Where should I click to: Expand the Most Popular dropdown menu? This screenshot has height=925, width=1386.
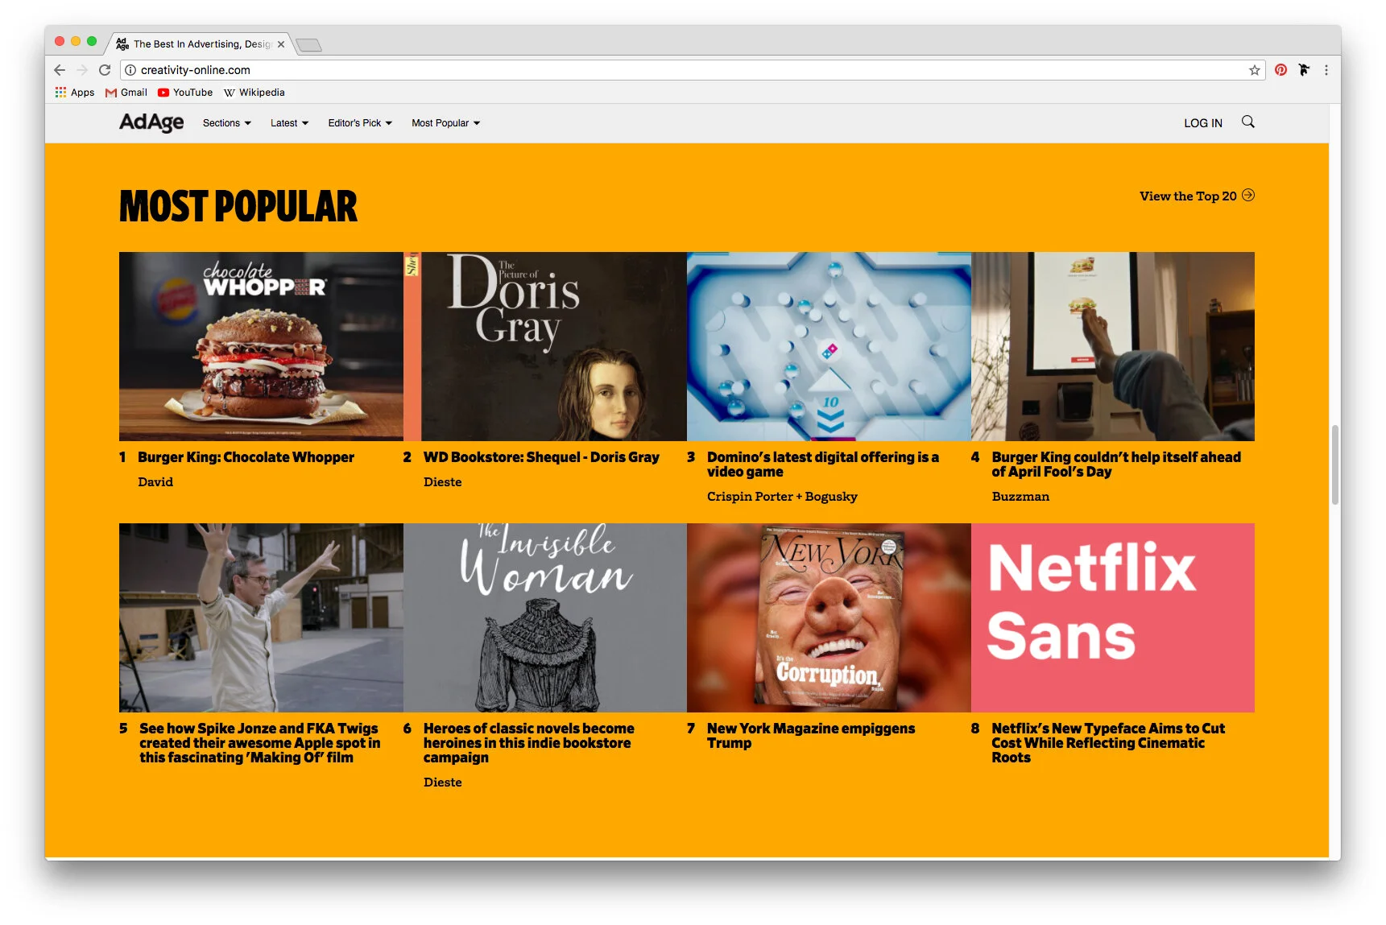tap(445, 123)
